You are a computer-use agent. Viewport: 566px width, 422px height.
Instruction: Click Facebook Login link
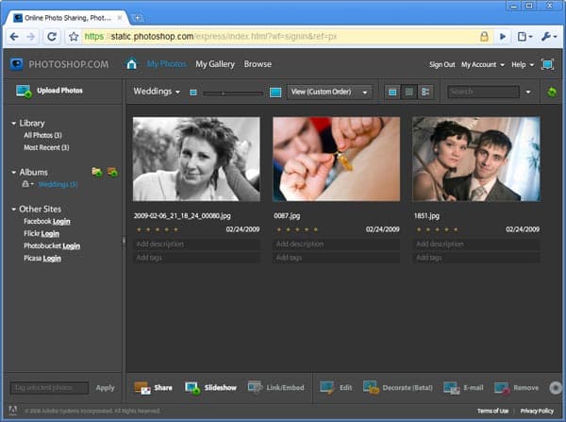coord(61,222)
